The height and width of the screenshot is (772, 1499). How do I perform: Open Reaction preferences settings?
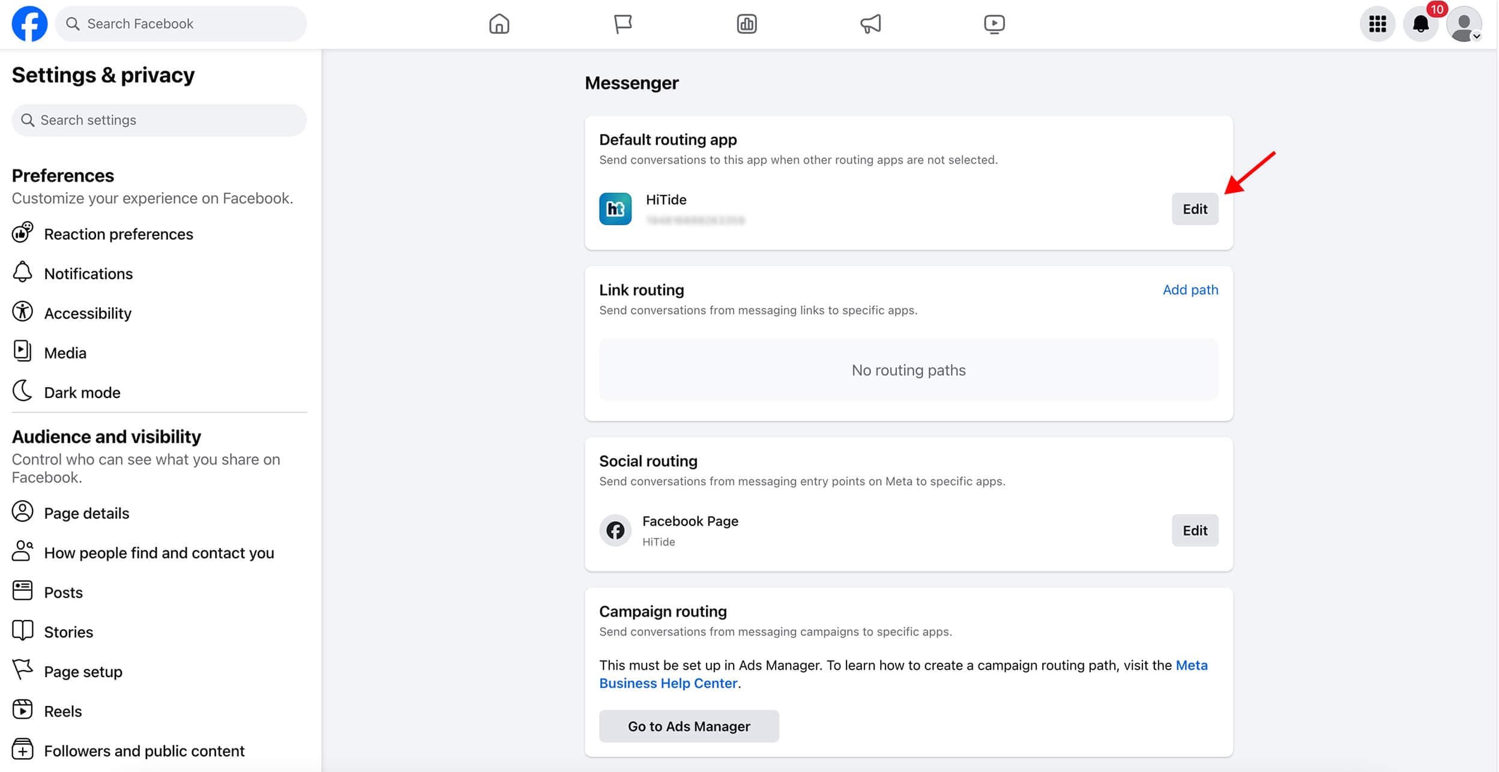click(118, 234)
